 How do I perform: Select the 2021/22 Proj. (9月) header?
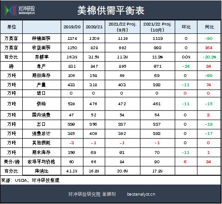tap(122, 27)
